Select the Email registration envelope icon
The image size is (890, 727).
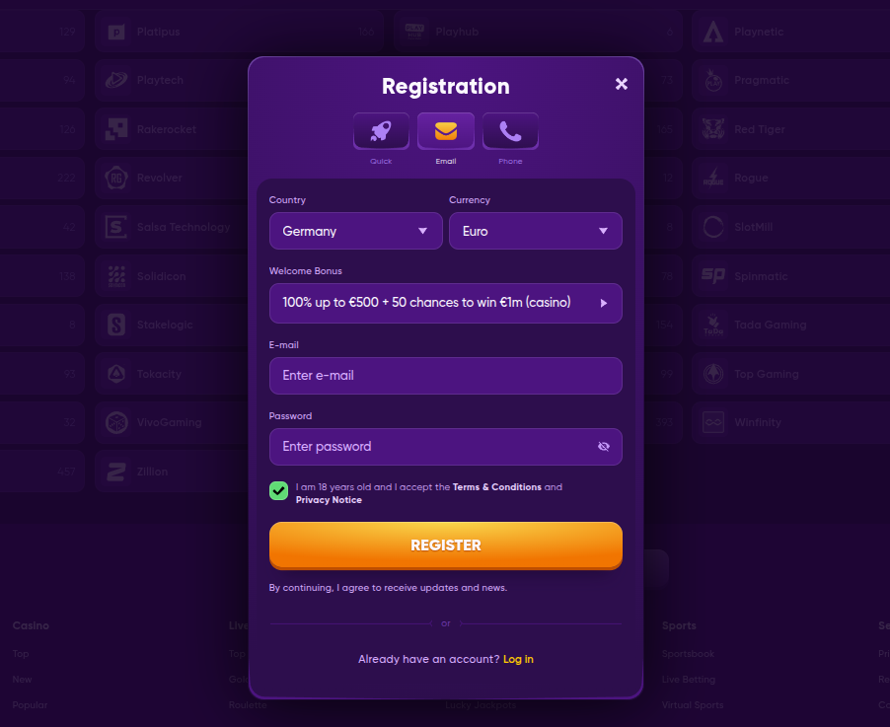446,131
